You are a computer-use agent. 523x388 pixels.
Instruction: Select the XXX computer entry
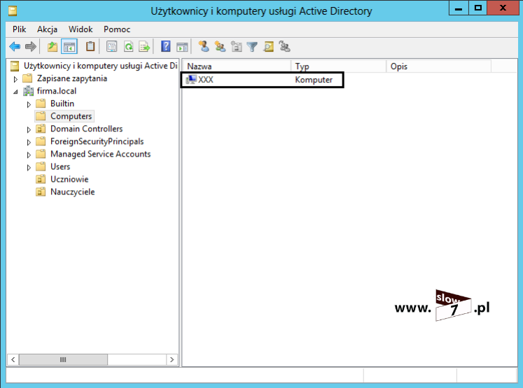[x=206, y=80]
